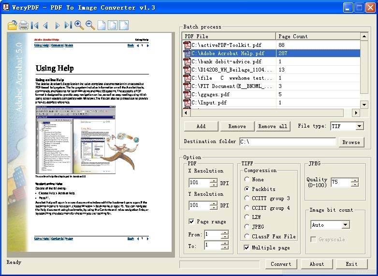The width and height of the screenshot is (378, 276).
Task: Click the conversion progress bar
Action: 219,264
